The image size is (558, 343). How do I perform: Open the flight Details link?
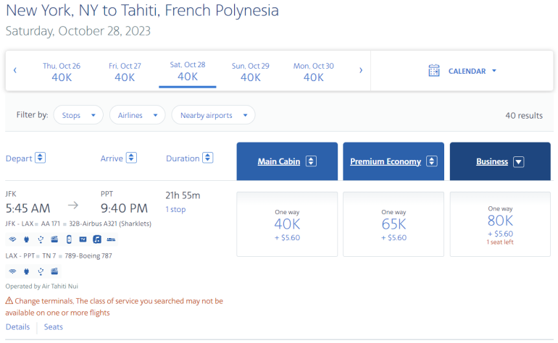[x=18, y=327]
